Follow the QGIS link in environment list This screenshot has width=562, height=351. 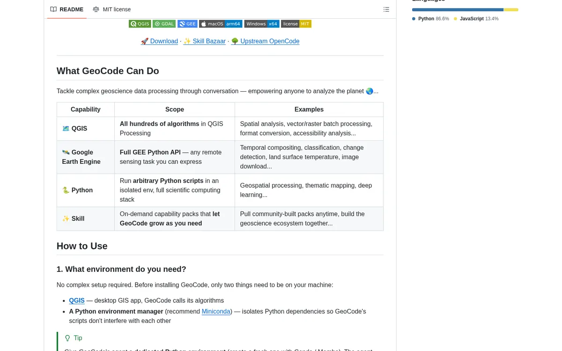(x=77, y=300)
